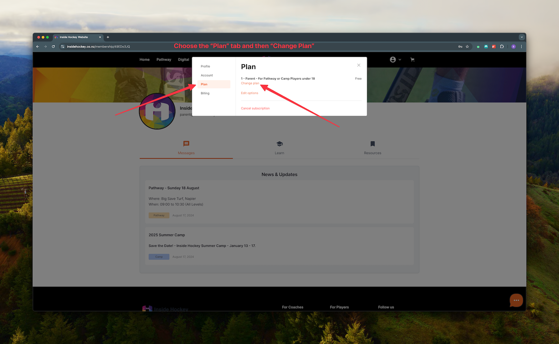Open the Digital navigation item
The image size is (559, 344).
pos(183,59)
